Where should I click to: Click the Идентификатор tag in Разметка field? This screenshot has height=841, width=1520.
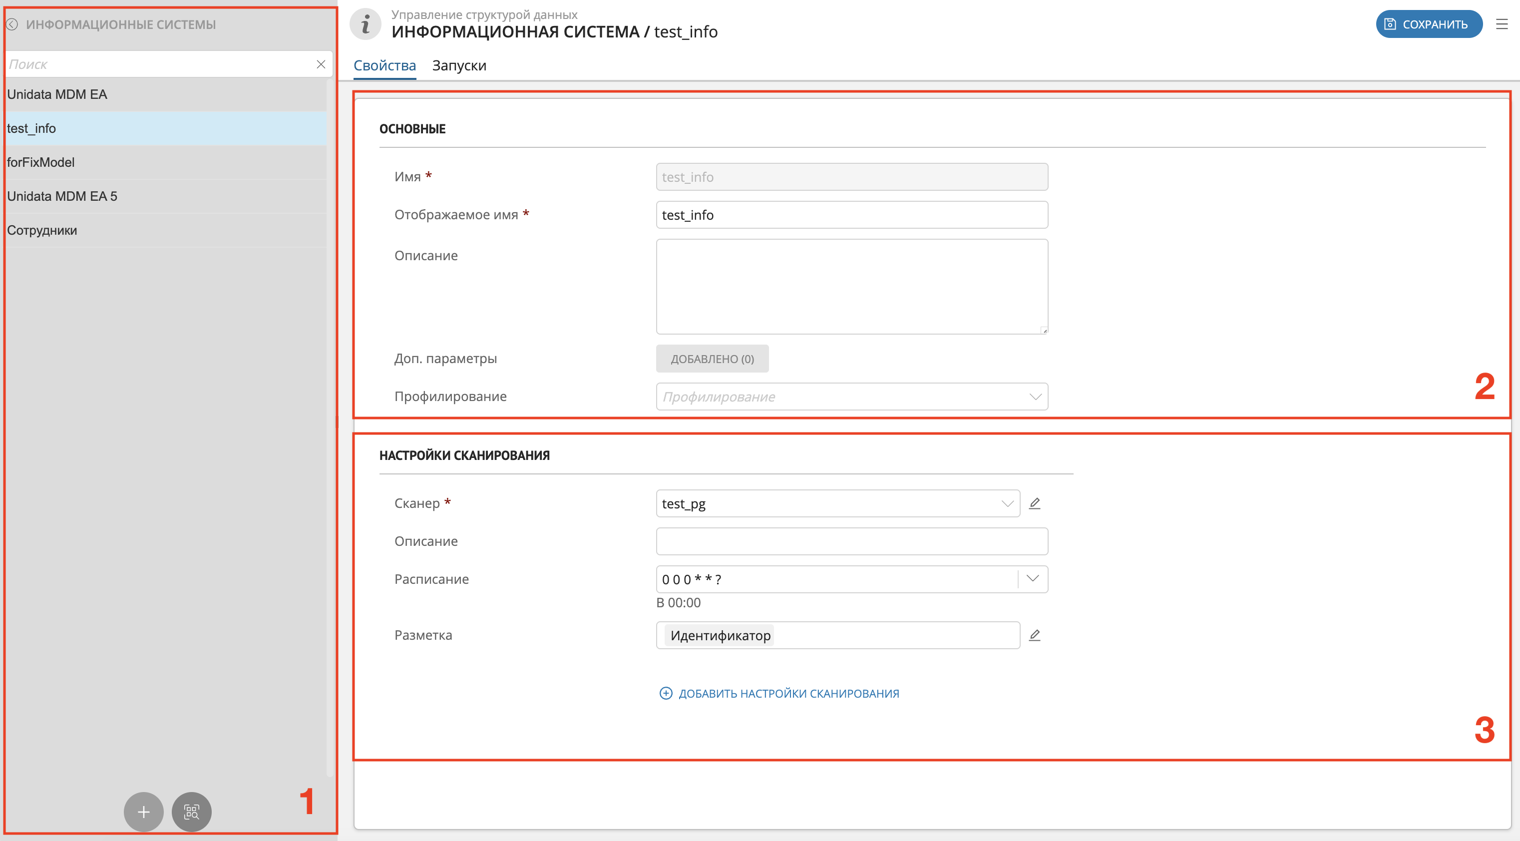[x=719, y=635]
